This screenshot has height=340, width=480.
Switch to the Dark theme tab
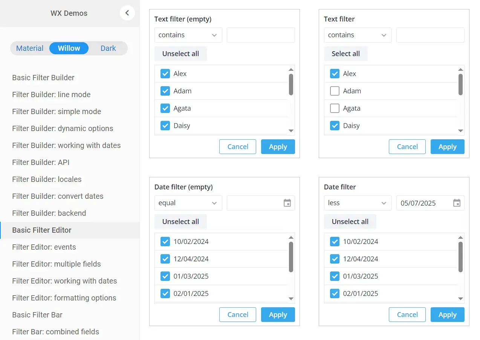coord(108,48)
